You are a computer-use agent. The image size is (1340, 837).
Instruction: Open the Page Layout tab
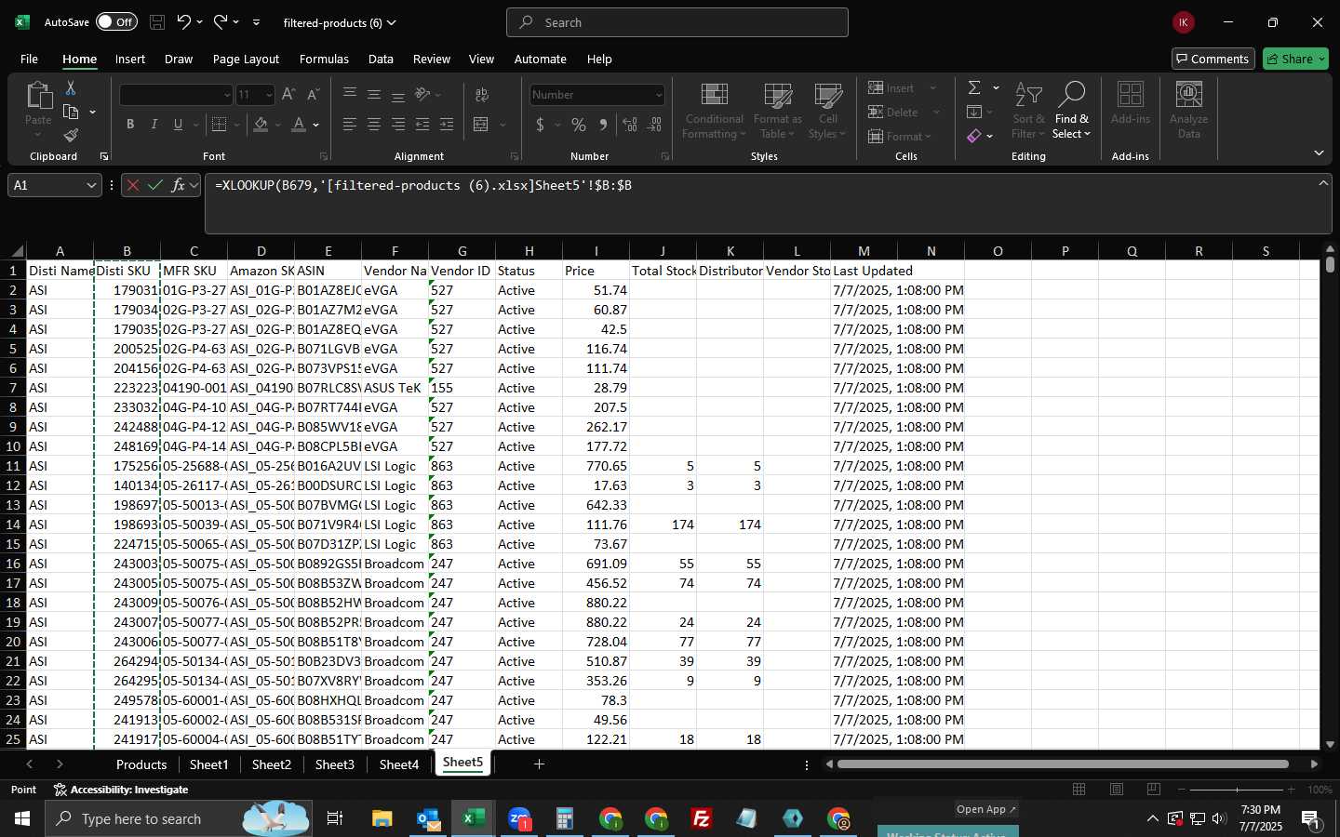246,59
